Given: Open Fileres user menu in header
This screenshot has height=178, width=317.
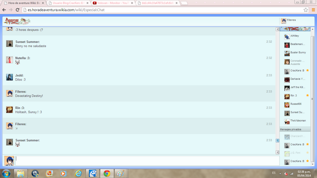Looking at the screenshot, I should click(x=288, y=21).
